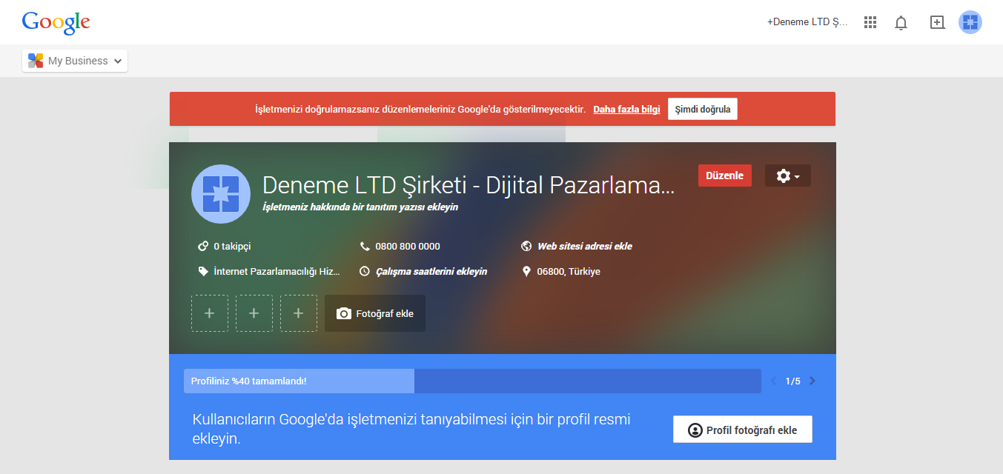Open the gear settings dropdown
This screenshot has width=1003, height=474.
[x=788, y=176]
